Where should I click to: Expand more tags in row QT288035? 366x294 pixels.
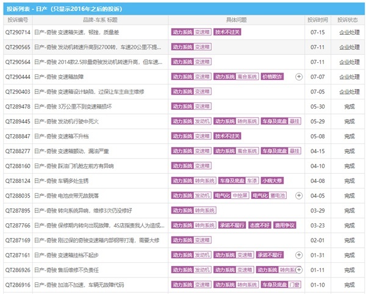click(299, 196)
